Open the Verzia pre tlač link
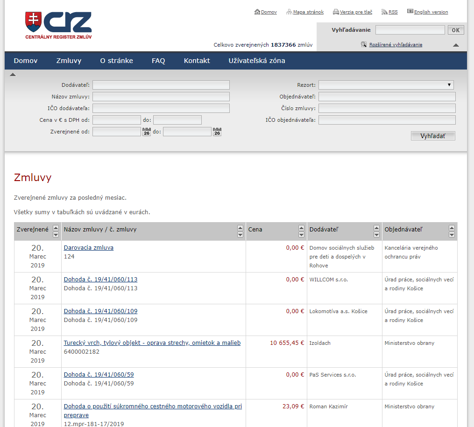Screen dimensions: 474x427 pyautogui.click(x=356, y=12)
